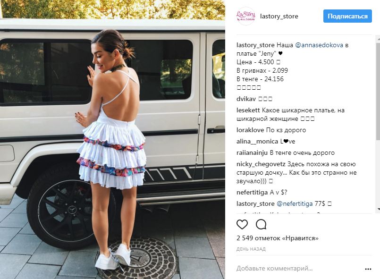Click comments scrollbar up arrow

coord(378,38)
